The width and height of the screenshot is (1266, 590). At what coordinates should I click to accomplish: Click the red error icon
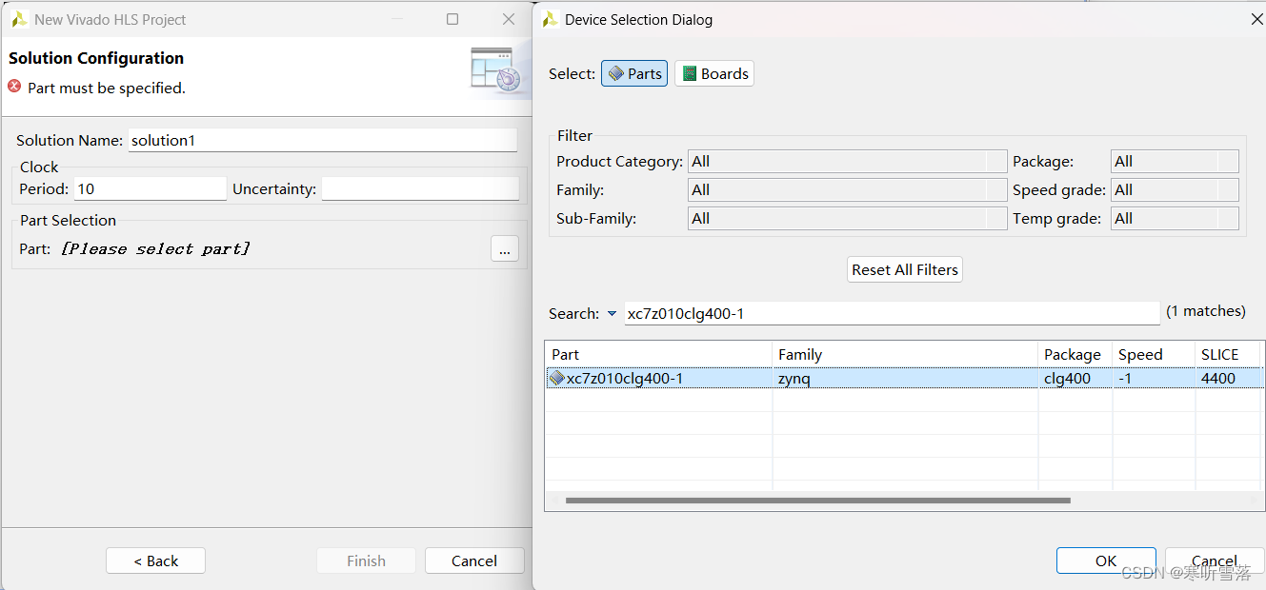point(14,87)
